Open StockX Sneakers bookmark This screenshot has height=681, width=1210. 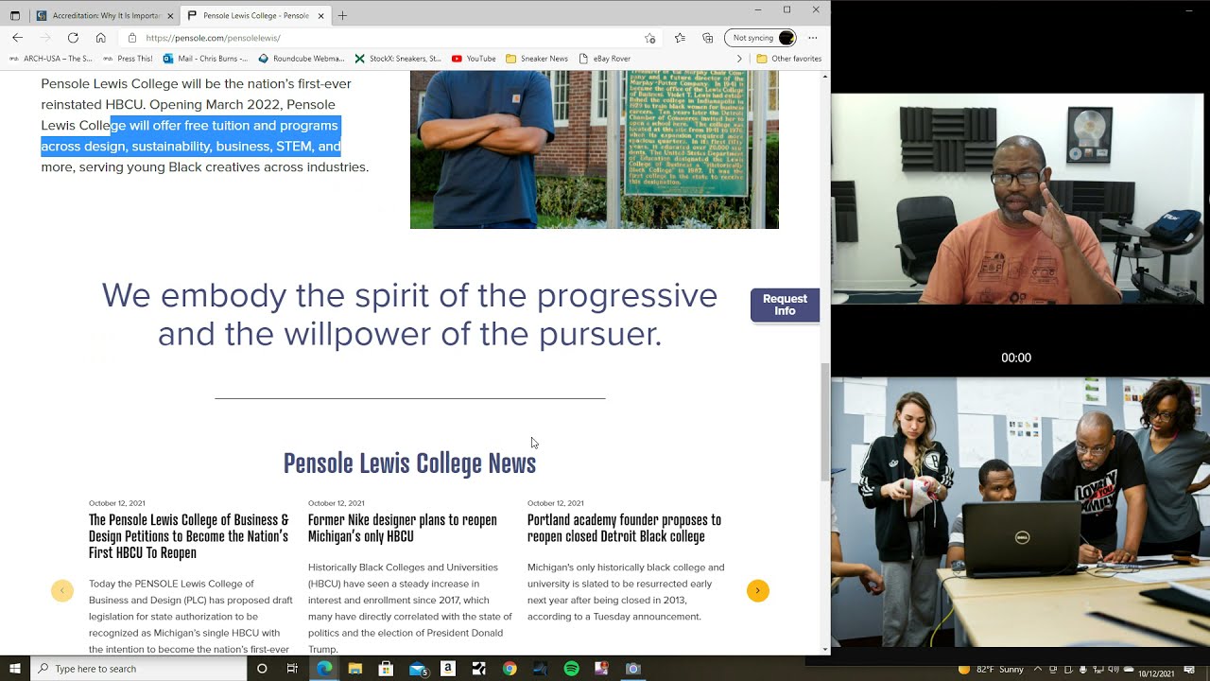(x=398, y=59)
